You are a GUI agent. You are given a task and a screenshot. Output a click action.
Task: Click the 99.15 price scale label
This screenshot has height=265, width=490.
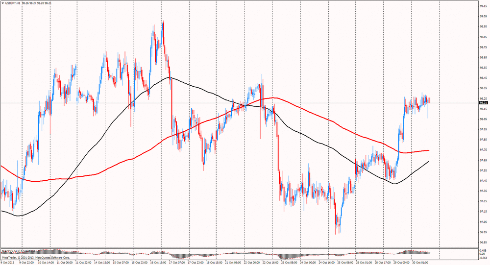[x=483, y=6]
